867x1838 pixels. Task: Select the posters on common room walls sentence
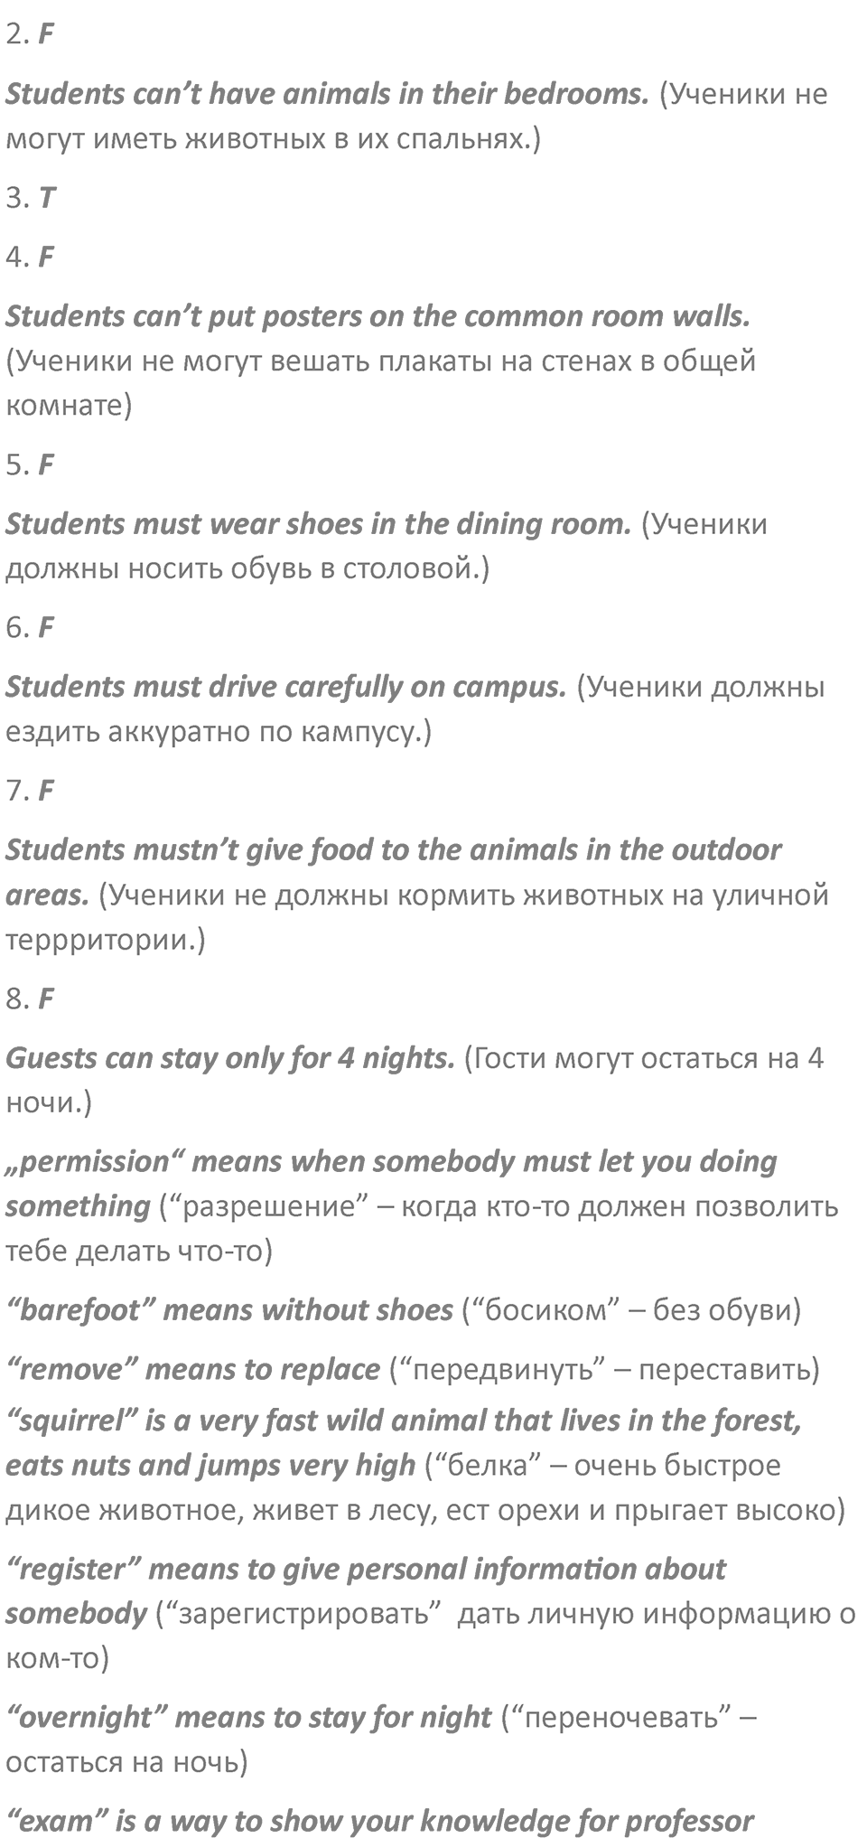pos(378,315)
